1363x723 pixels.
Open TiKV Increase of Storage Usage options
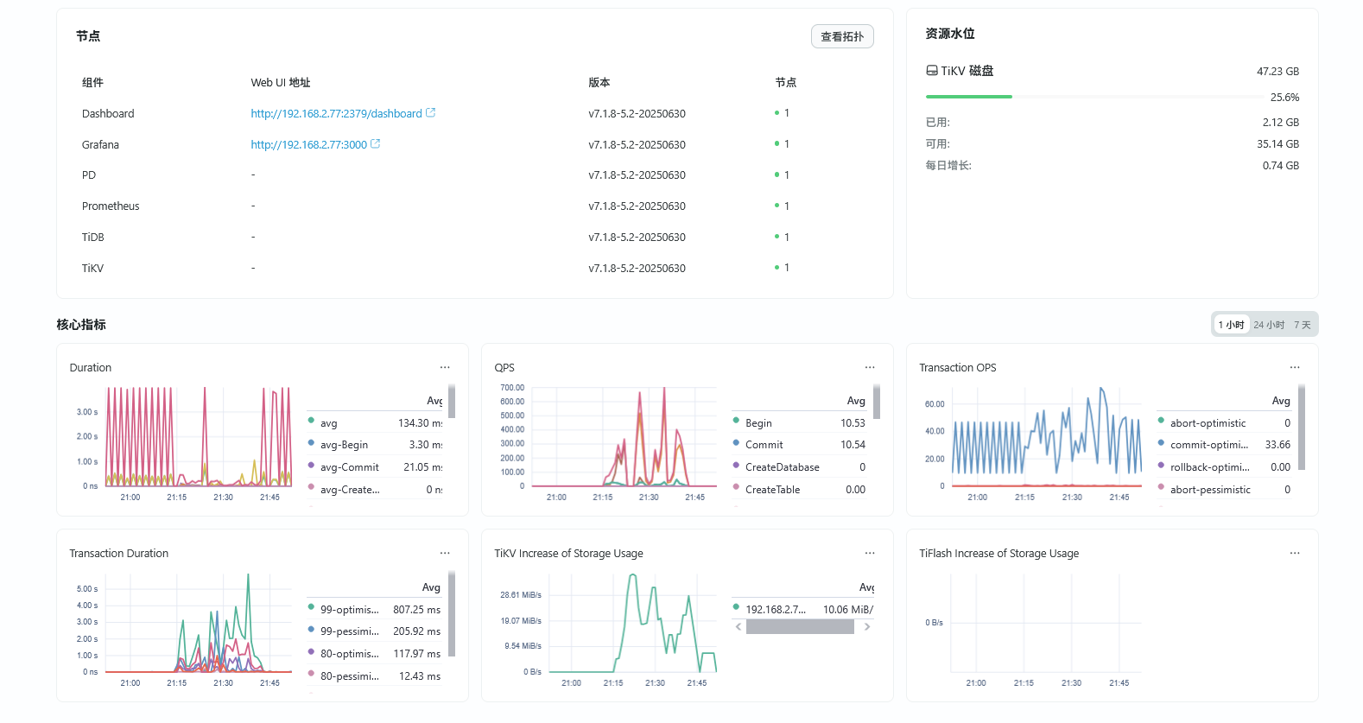(870, 554)
